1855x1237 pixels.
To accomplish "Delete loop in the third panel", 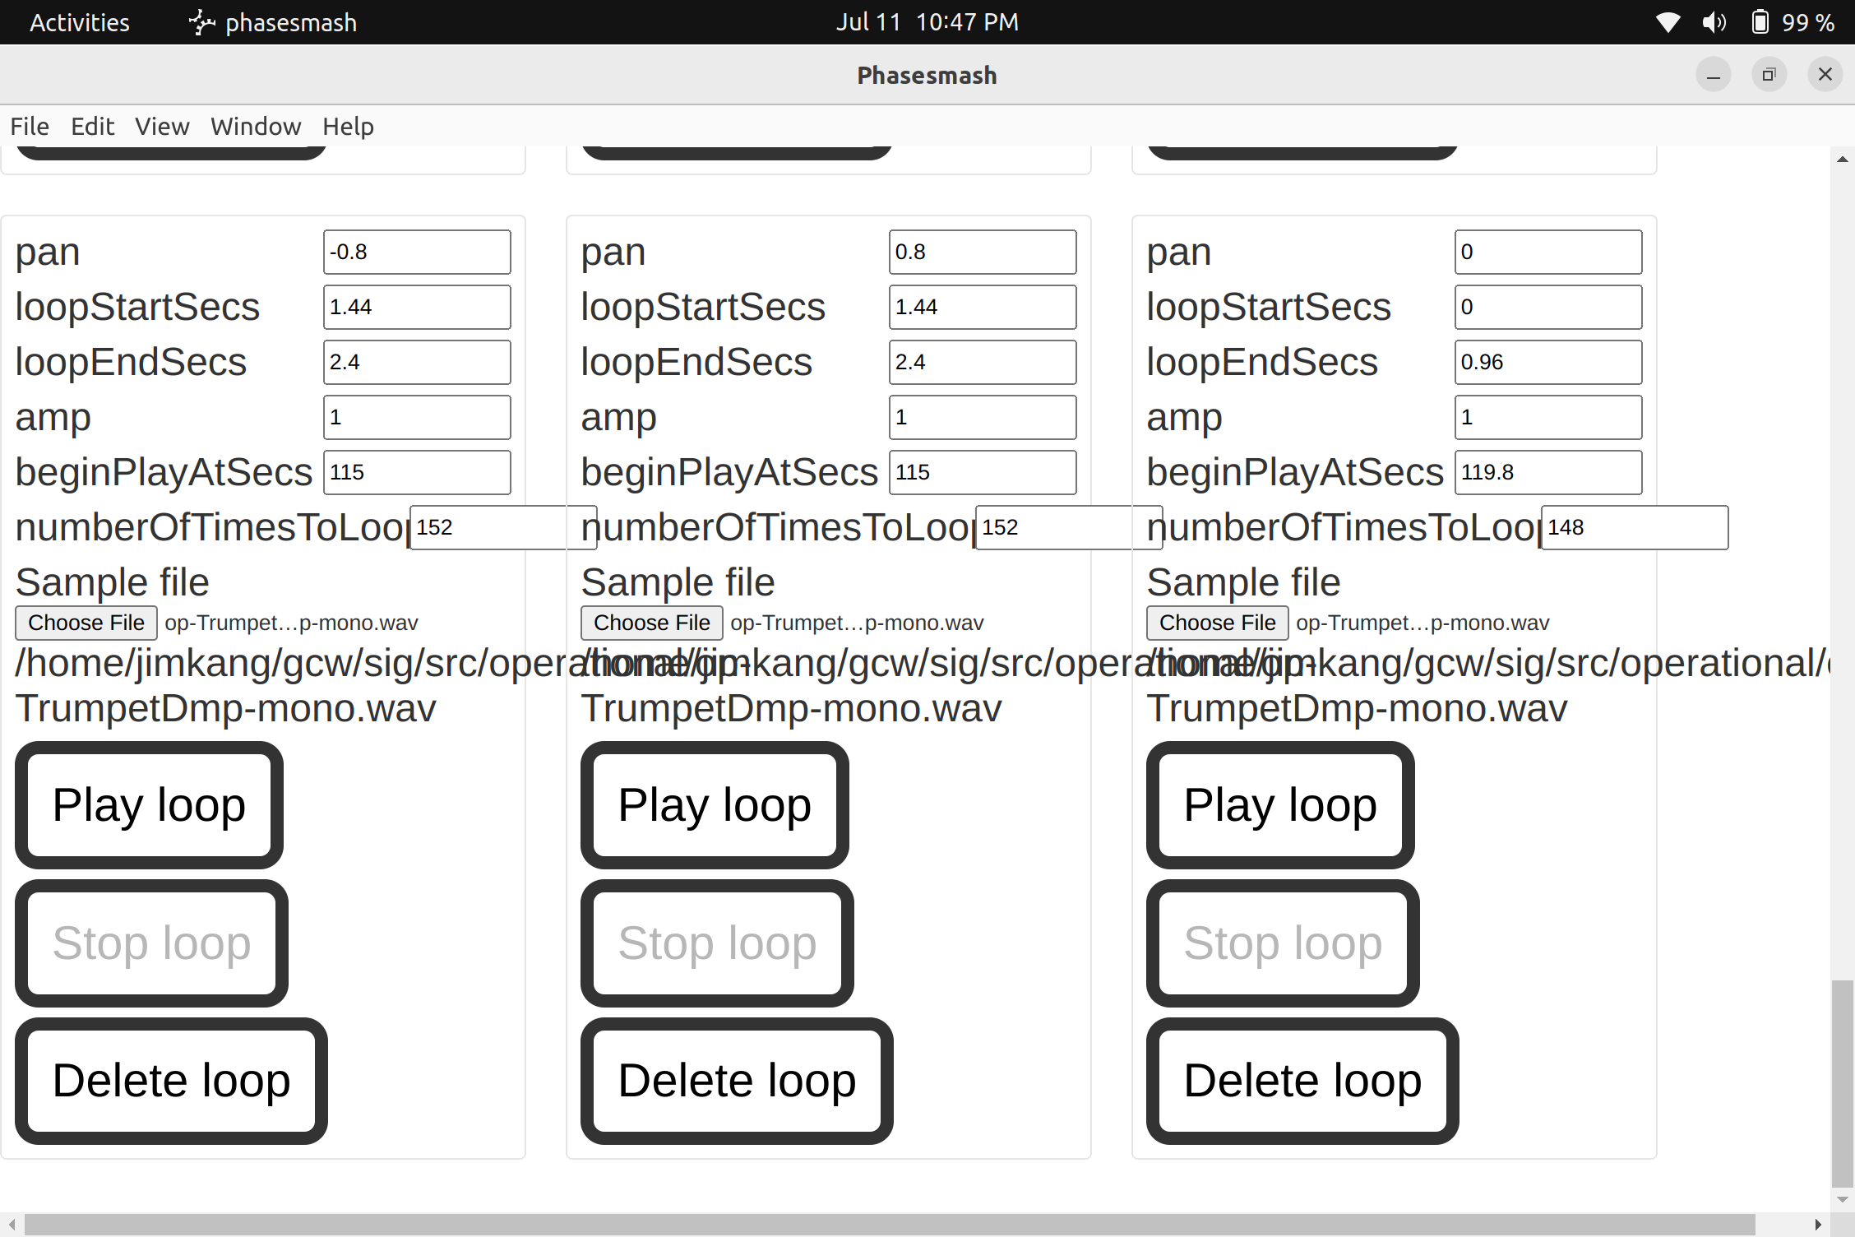I will coord(1302,1081).
